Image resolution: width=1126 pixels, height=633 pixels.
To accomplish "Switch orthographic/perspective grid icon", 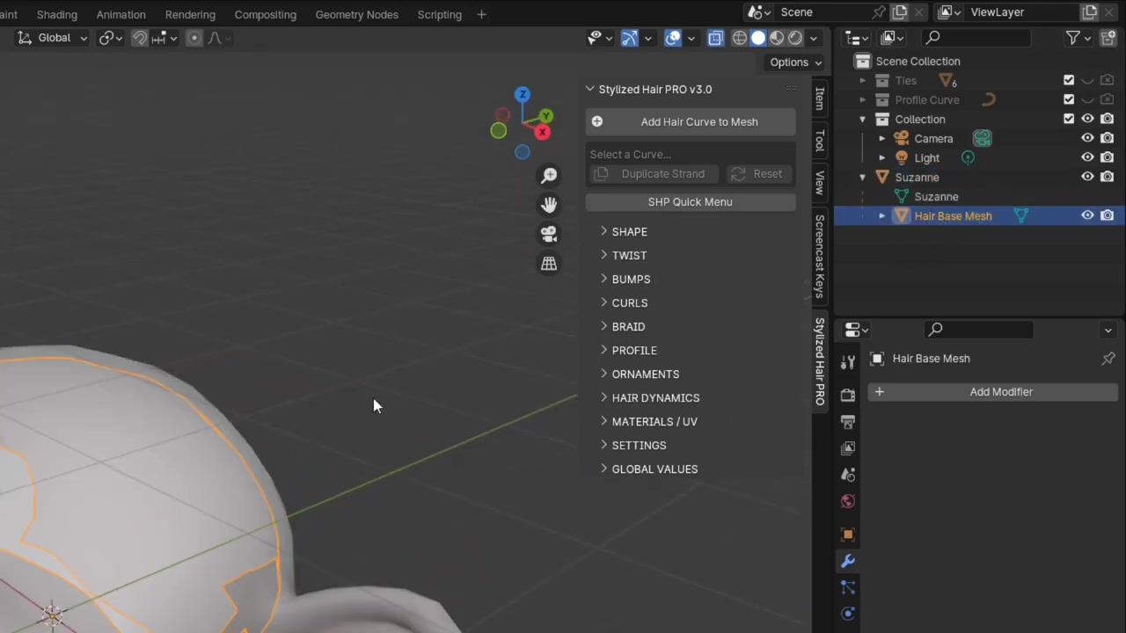I will [x=549, y=264].
